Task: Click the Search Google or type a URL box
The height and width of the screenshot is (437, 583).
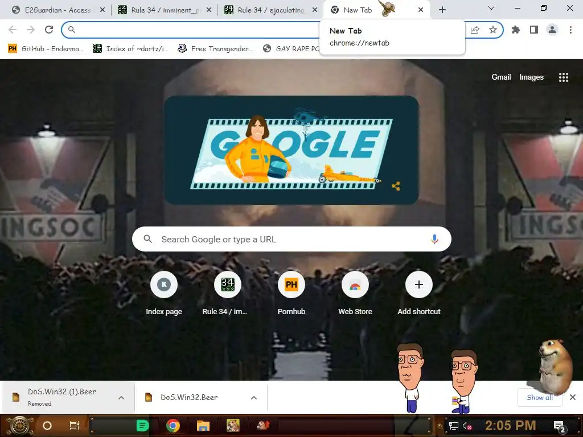Action: tap(291, 239)
